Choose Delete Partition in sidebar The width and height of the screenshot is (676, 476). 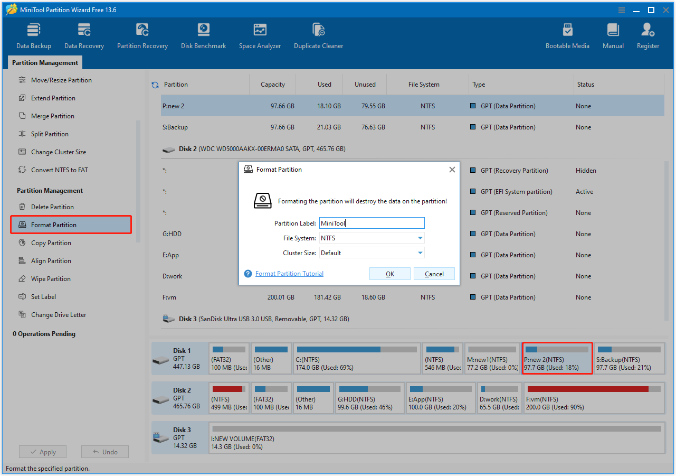coord(52,207)
